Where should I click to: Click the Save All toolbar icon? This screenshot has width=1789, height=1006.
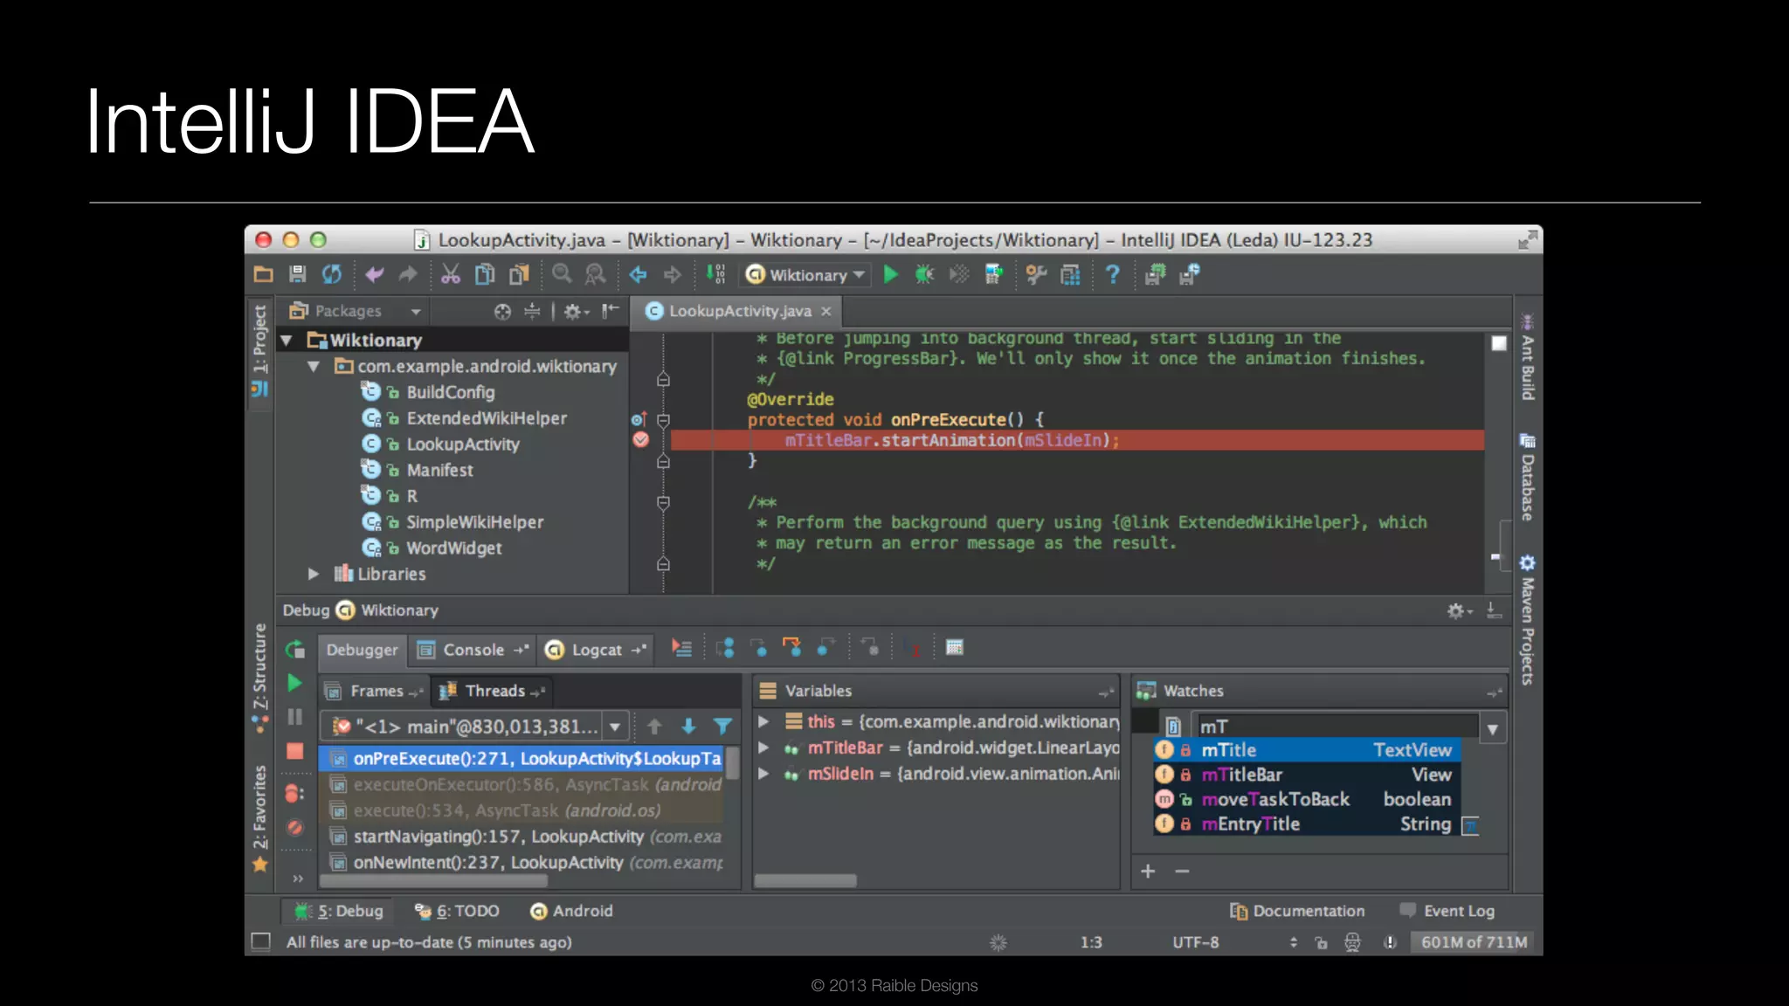[x=297, y=275]
